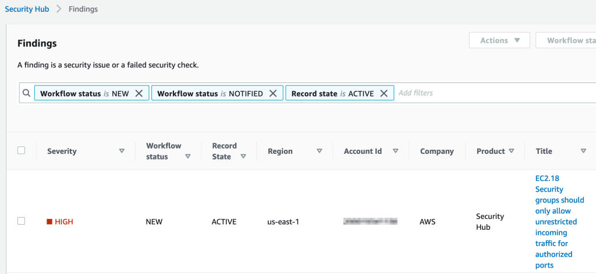Click the HIGH severity label
This screenshot has width=596, height=274.
[x=64, y=222]
